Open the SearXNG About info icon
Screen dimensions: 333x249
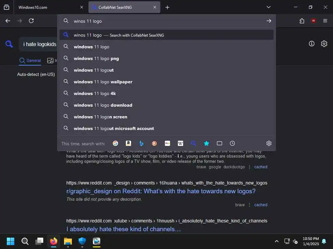tap(312, 44)
